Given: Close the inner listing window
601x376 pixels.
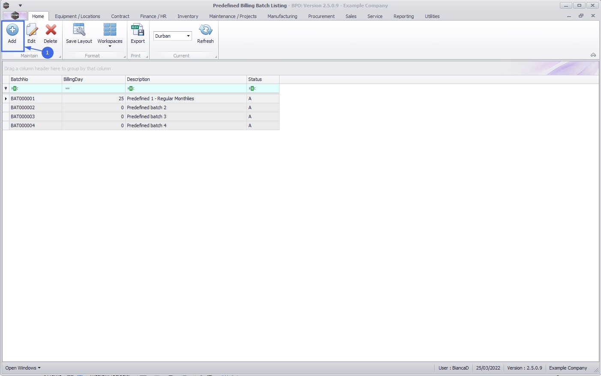Looking at the screenshot, I should click(593, 16).
